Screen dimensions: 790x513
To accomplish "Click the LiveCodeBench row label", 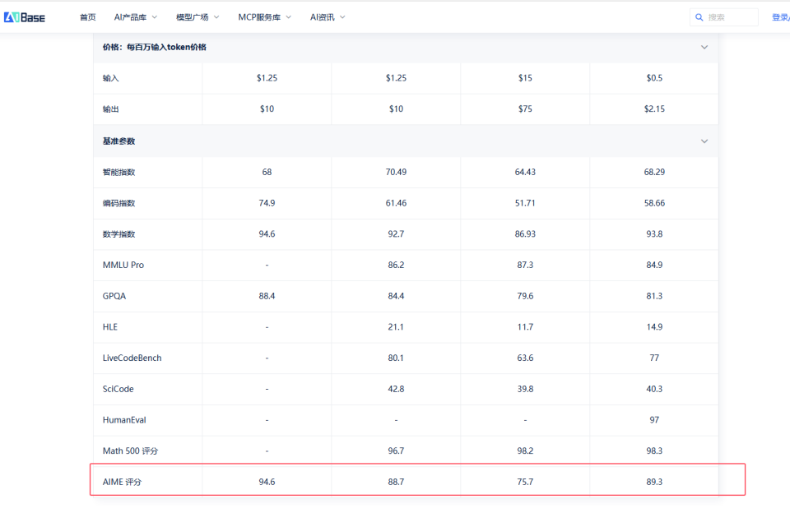I will coord(132,358).
